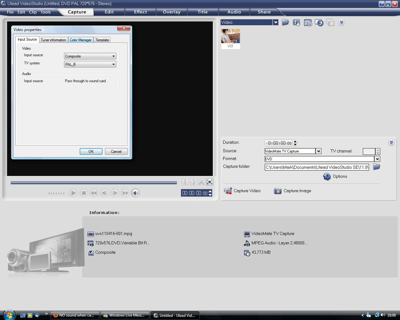Click the Capture Image camera icon
400x320 pixels.
(277, 191)
